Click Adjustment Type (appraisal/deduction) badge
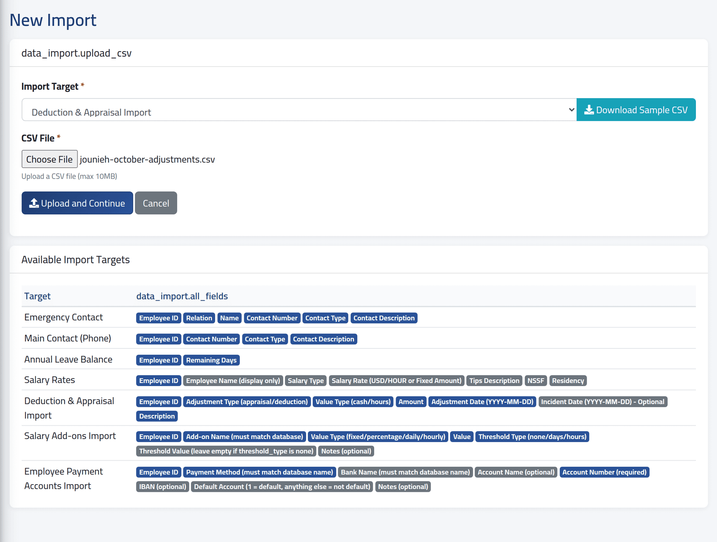This screenshot has width=717, height=542. (247, 402)
